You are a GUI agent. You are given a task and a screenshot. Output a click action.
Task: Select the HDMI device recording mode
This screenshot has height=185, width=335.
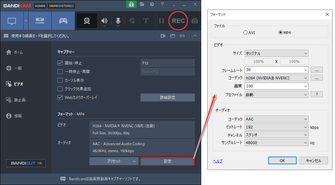(x=40, y=21)
